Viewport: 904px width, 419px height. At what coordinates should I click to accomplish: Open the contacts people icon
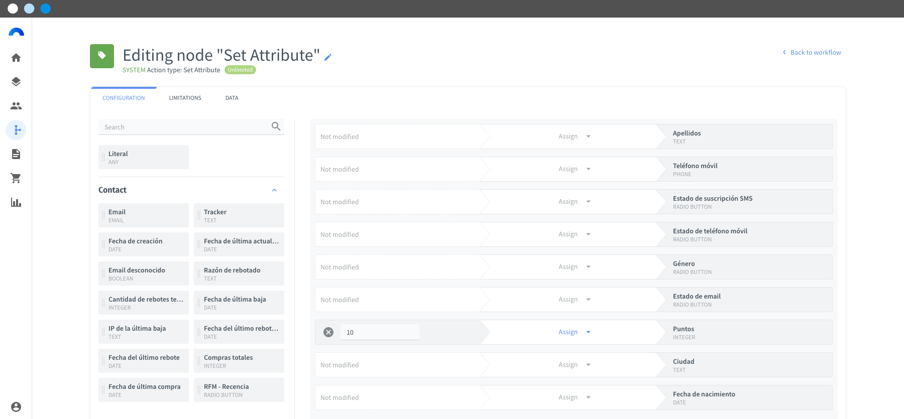16,106
